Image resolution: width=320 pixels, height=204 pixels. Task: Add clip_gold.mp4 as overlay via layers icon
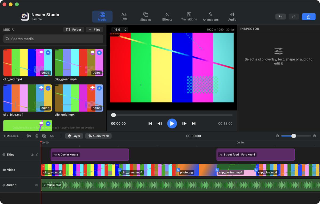[93, 88]
